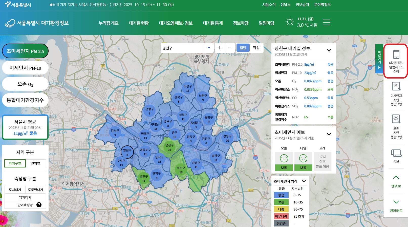Open fine dust citizen action guide icon
The width and height of the screenshot is (408, 227).
pos(396,86)
